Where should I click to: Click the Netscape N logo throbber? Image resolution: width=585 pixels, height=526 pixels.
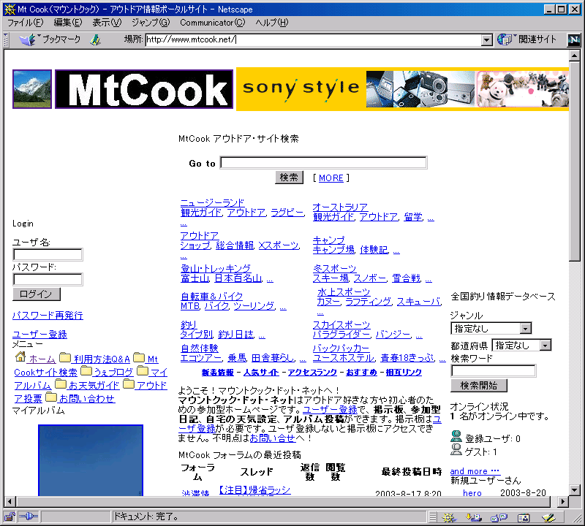(573, 39)
